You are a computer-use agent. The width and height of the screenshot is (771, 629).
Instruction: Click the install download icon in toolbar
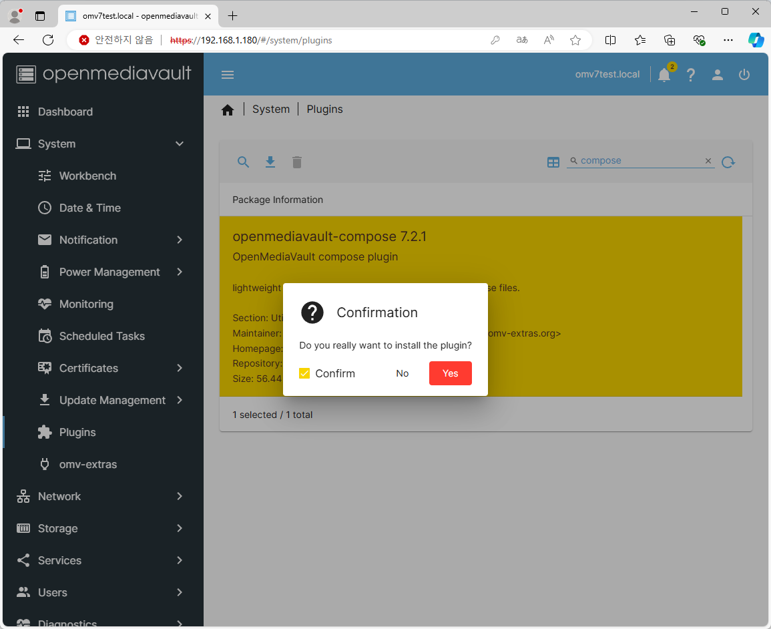pyautogui.click(x=270, y=162)
